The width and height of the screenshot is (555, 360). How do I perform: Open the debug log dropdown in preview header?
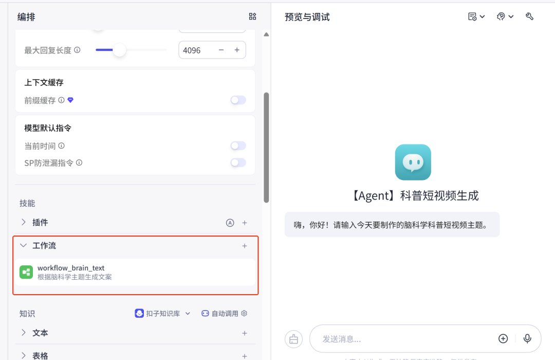click(x=476, y=16)
